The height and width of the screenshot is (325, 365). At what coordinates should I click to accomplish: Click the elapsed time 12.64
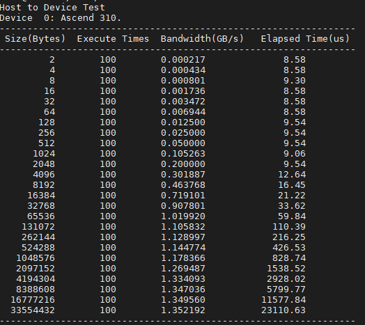(x=292, y=175)
